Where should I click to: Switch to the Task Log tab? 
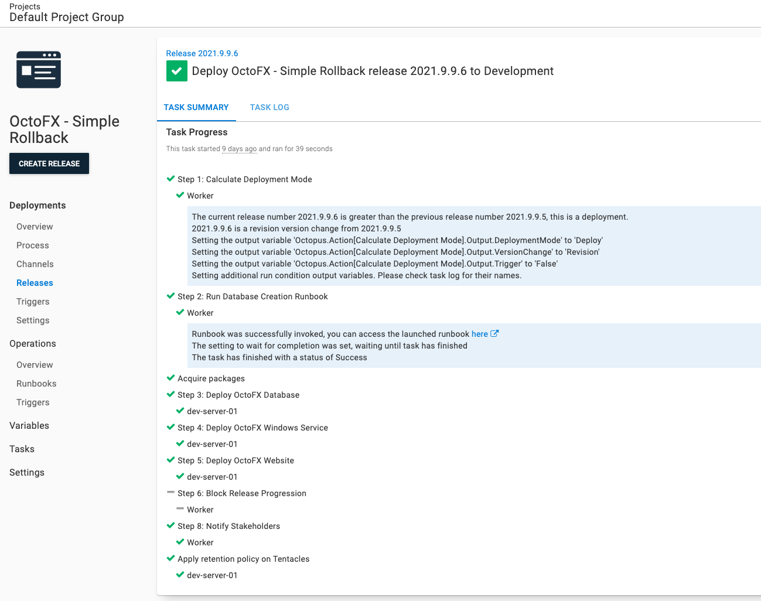click(269, 107)
